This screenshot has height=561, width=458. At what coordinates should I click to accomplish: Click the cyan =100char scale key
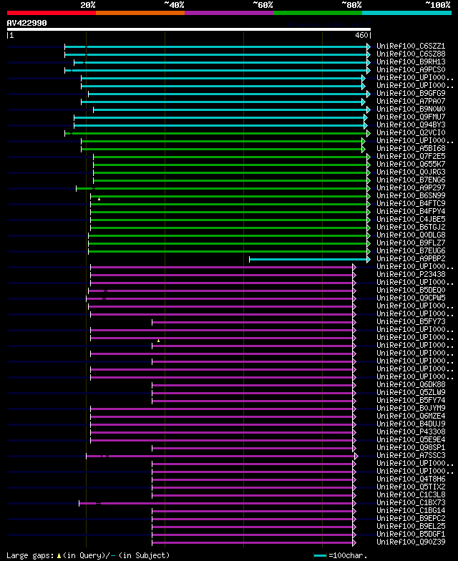coord(321,555)
